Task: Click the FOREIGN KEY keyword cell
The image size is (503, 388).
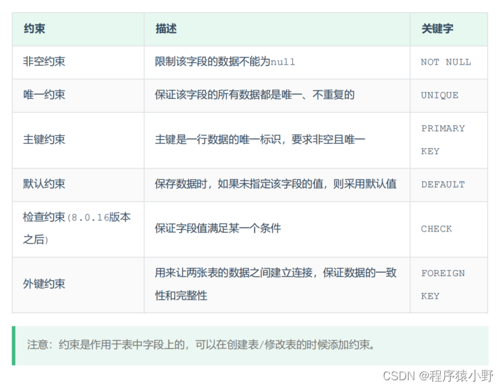Action: click(443, 285)
